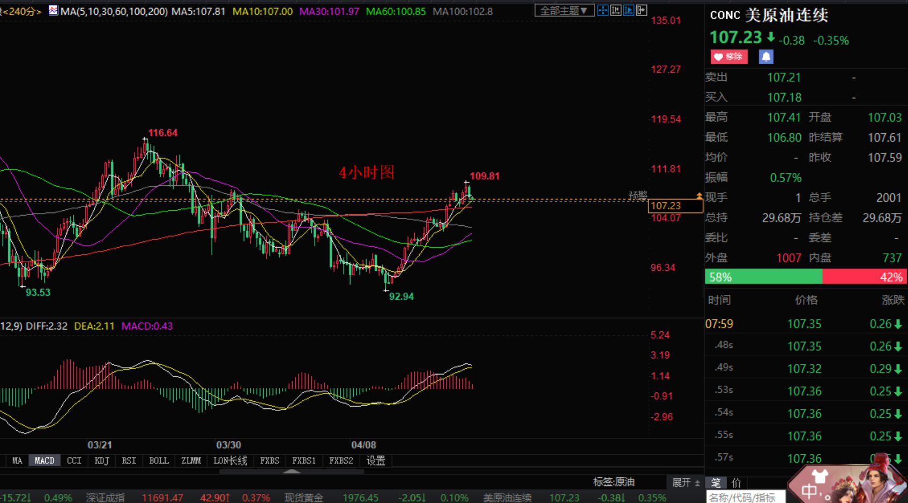Select the BOLL indicator tab
This screenshot has height=503, width=908.
tap(159, 461)
